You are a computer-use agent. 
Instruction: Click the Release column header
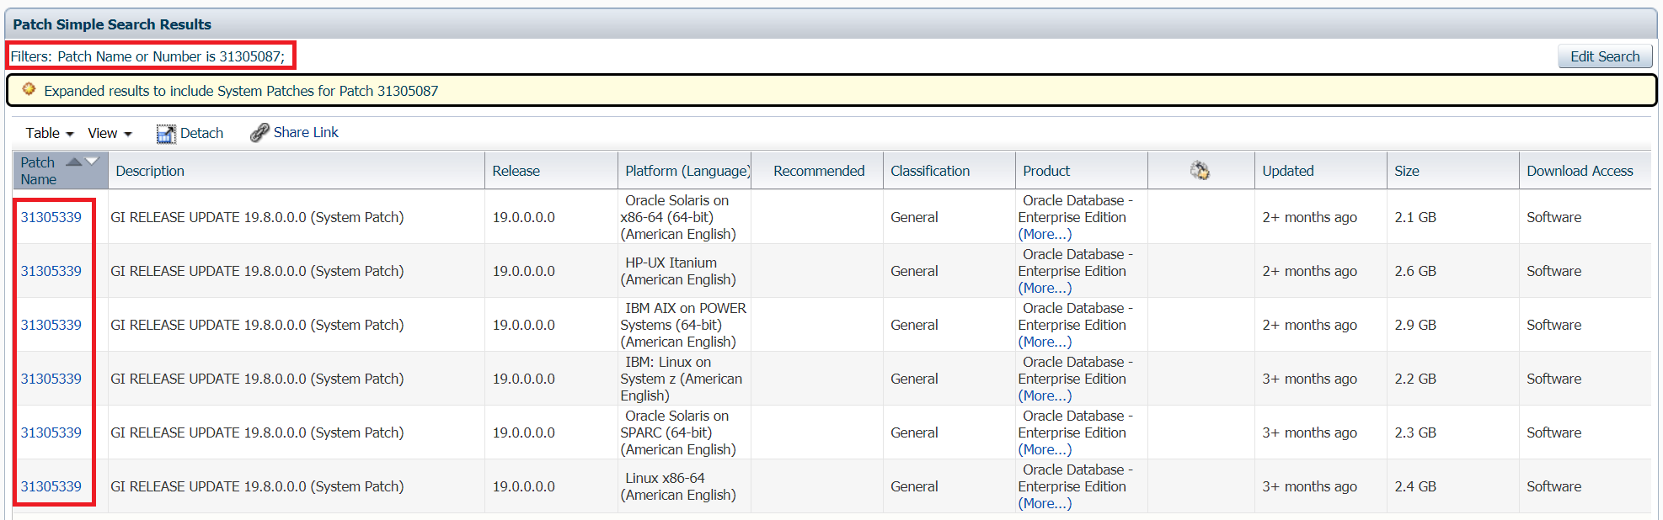click(551, 171)
